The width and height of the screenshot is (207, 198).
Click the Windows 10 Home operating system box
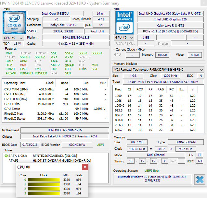(152, 179)
